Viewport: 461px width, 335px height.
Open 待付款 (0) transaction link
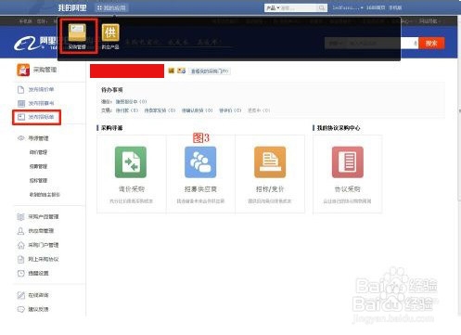127,110
